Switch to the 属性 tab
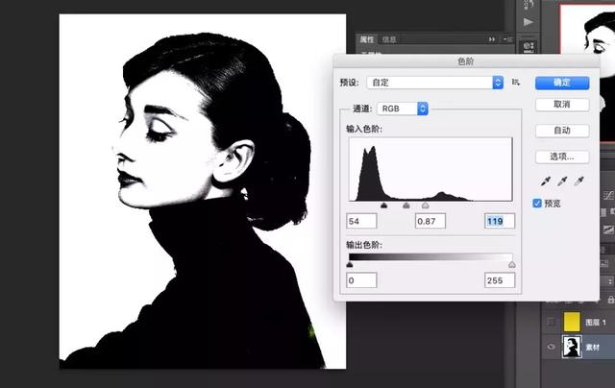Screen dimensions: 615x388 tap(367, 39)
